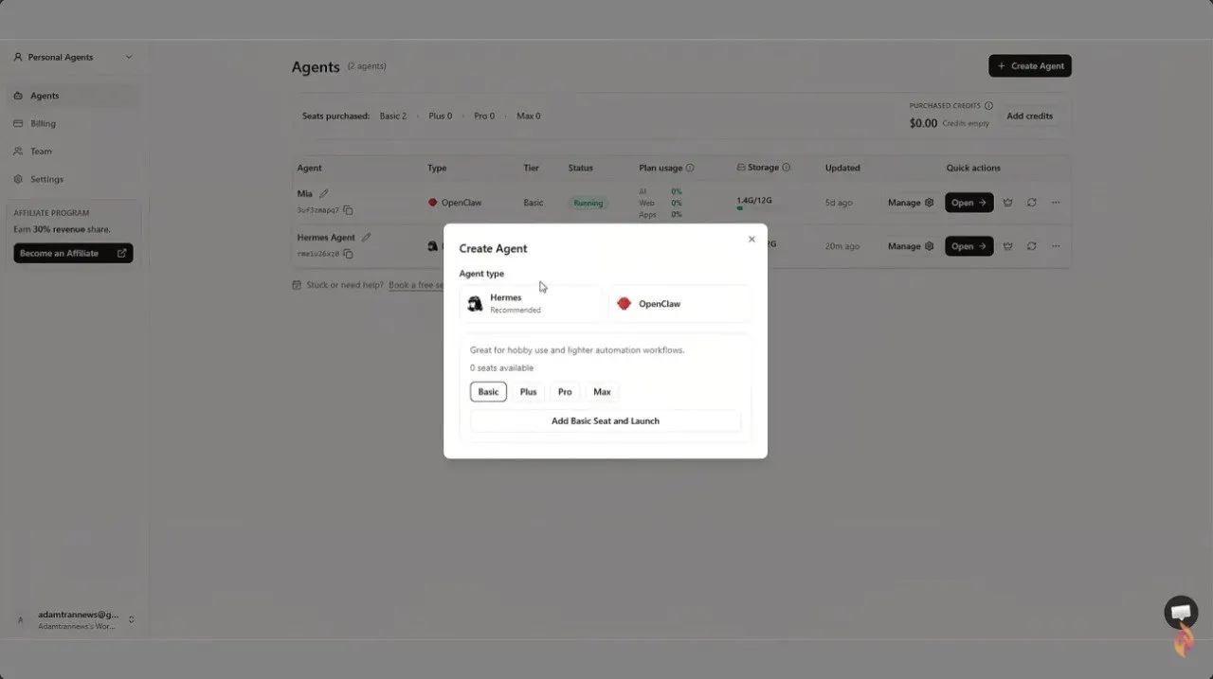Click Become an Affiliate button
Viewport: 1213px width, 679px height.
pos(73,253)
